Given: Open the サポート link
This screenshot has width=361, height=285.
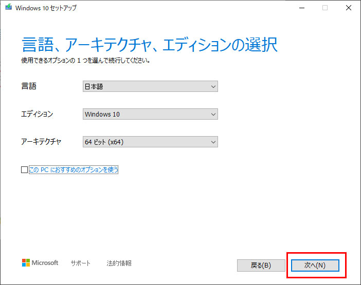Looking at the screenshot, I should point(81,263).
